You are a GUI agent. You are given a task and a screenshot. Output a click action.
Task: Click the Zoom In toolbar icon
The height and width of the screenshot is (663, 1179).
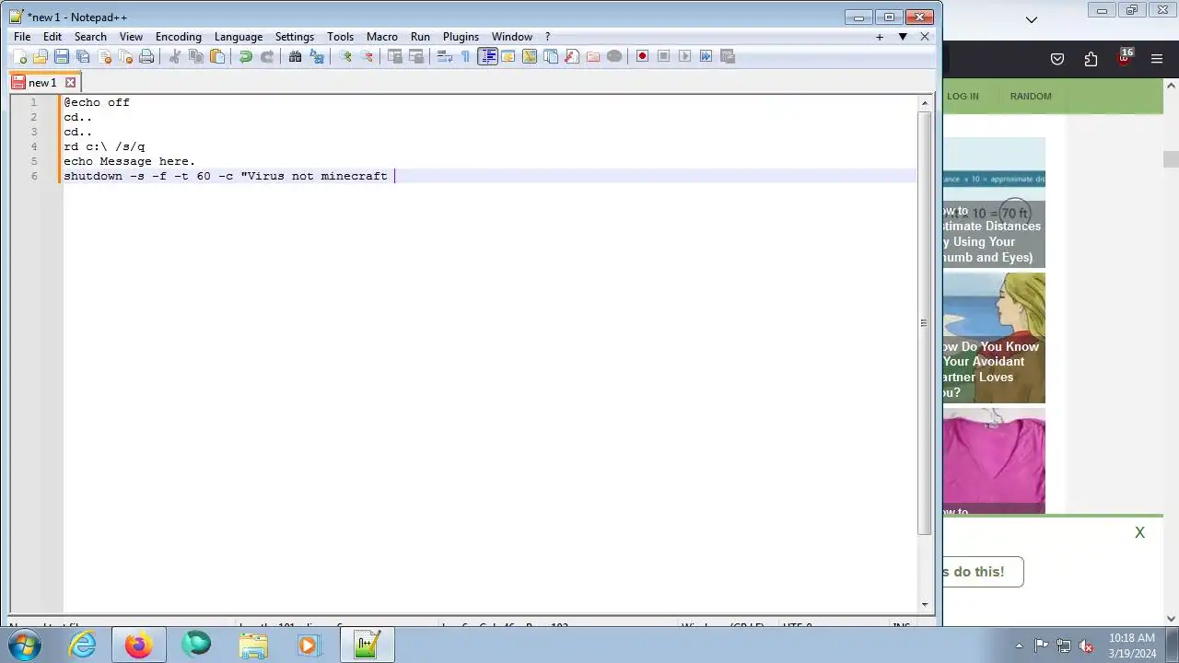tap(344, 56)
